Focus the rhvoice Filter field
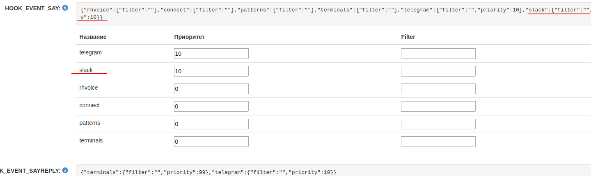The height and width of the screenshot is (176, 591). pos(438,89)
